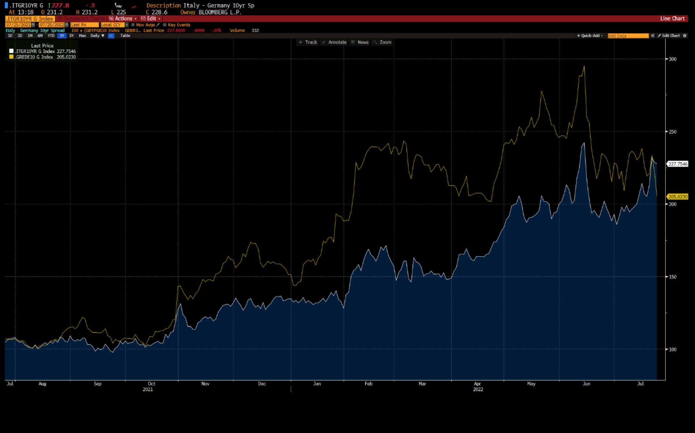The height and width of the screenshot is (433, 695).
Task: Click the News icon on the chart toolbar
Action: 360,42
